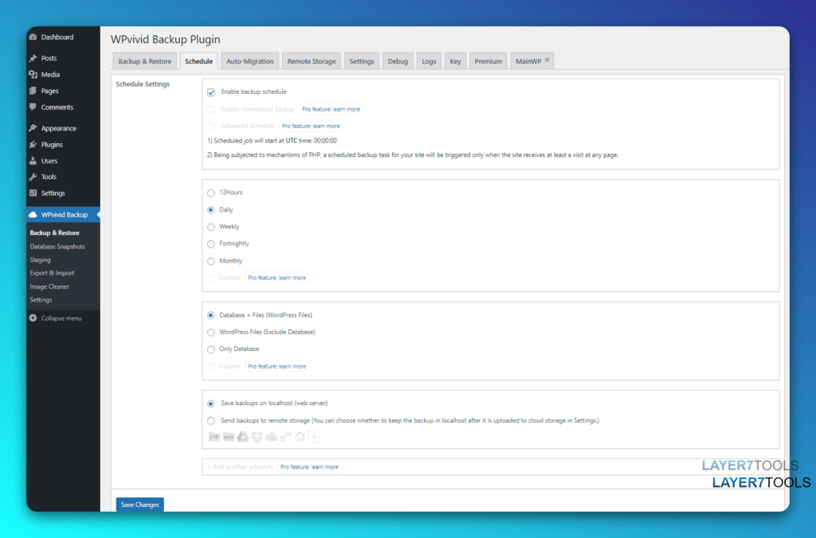Open Export & Import submenu item

52,273
